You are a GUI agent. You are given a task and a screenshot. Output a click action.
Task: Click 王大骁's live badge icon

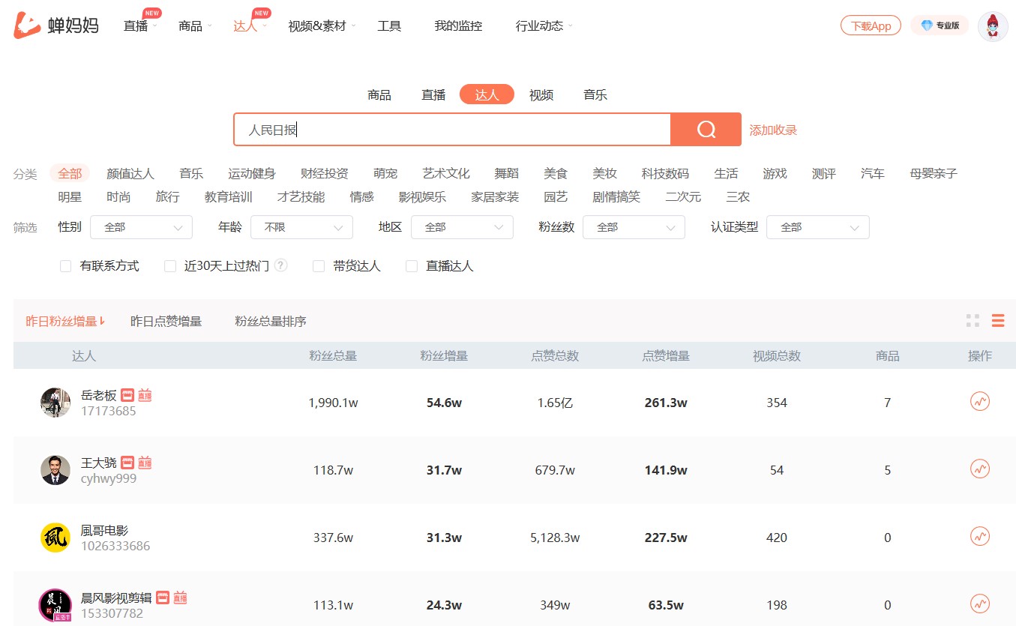click(x=145, y=463)
